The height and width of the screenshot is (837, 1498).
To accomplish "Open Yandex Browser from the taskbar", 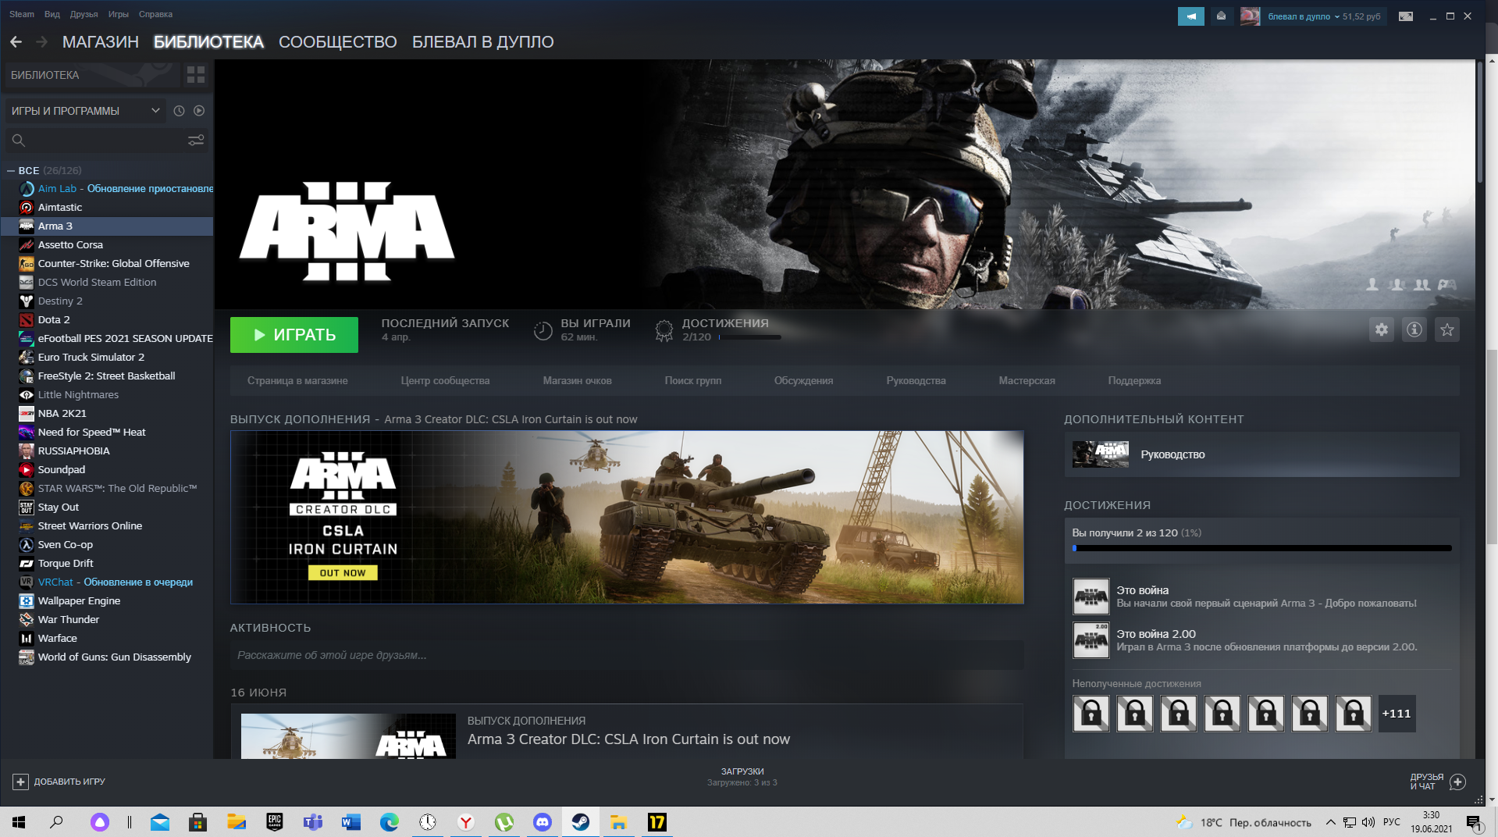I will coord(466,822).
